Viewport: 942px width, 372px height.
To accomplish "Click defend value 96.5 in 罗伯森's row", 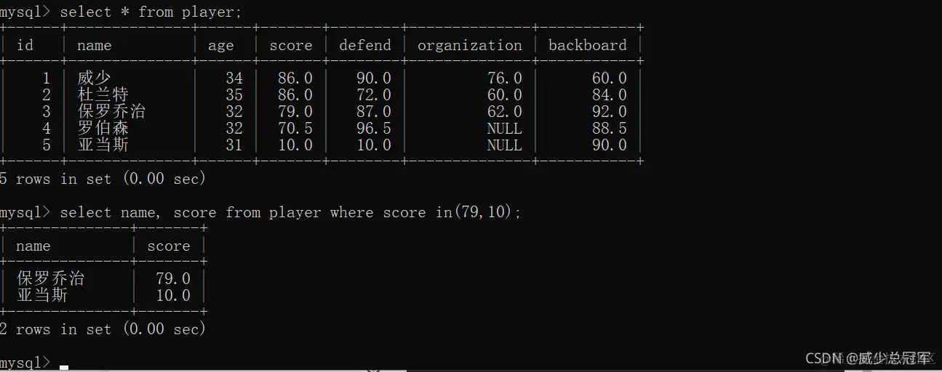I will (374, 128).
